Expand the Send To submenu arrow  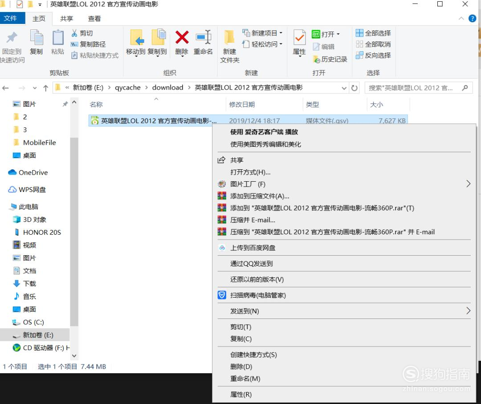(x=468, y=311)
